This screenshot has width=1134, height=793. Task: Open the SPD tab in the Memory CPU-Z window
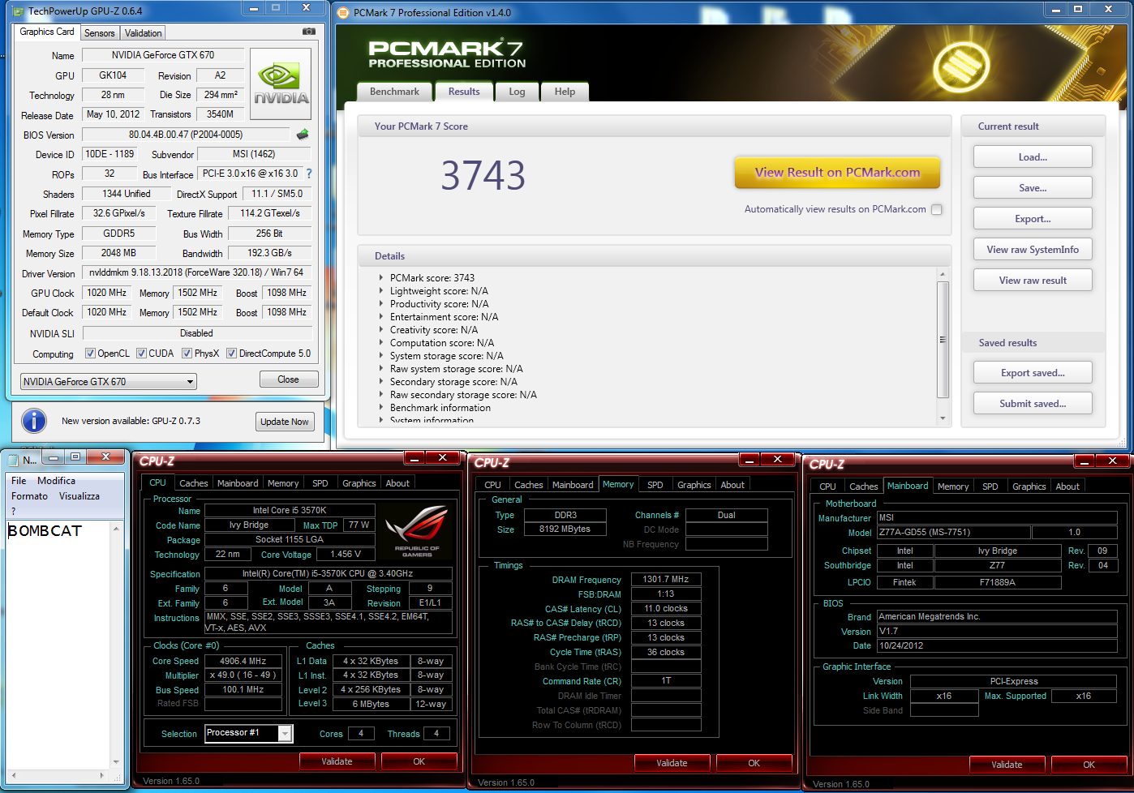point(655,485)
